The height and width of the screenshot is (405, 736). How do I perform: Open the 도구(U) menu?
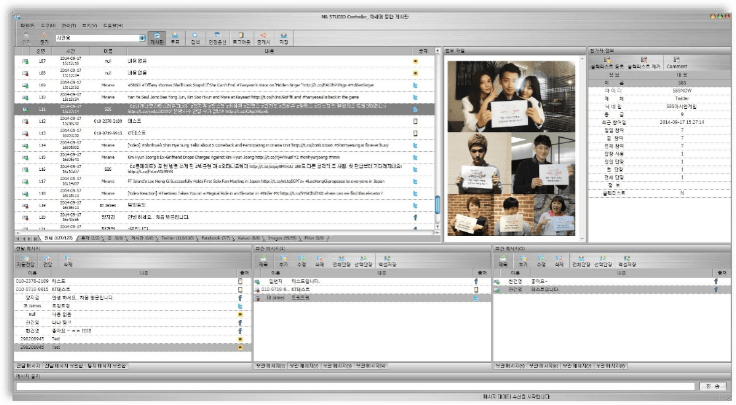coord(48,25)
